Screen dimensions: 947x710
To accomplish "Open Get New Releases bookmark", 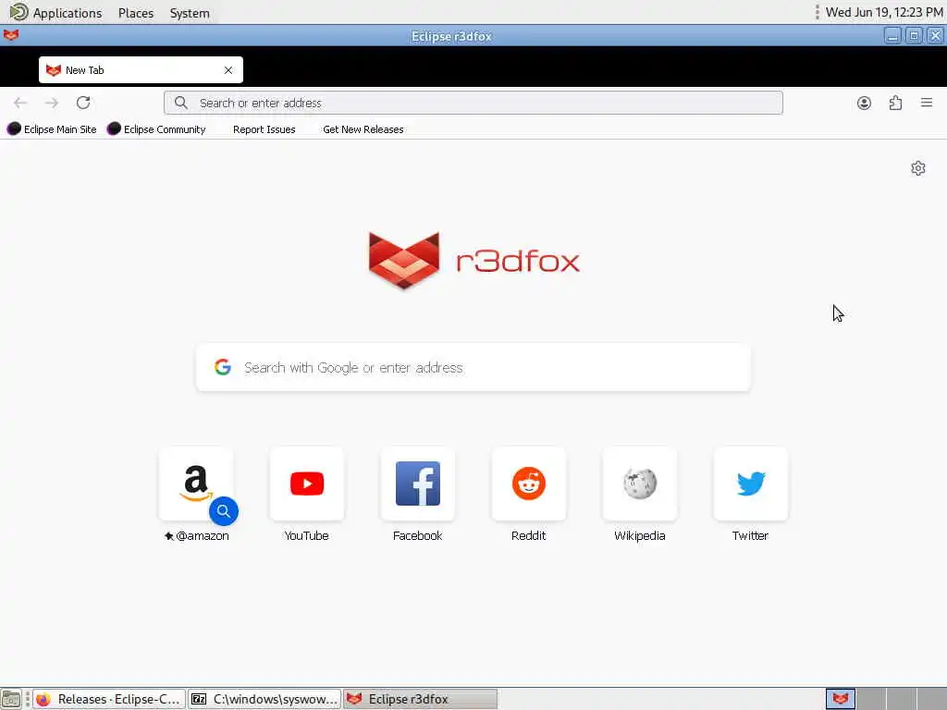I will point(363,129).
